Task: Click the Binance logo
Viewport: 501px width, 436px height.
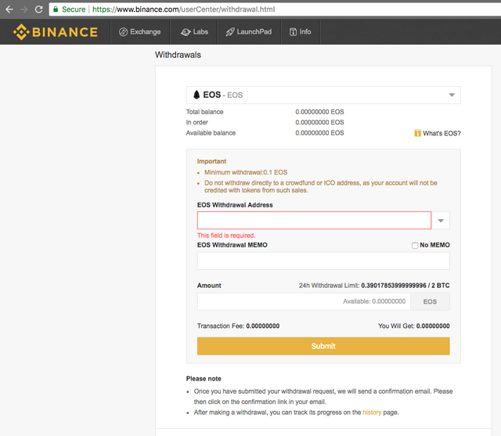Action: (x=56, y=32)
